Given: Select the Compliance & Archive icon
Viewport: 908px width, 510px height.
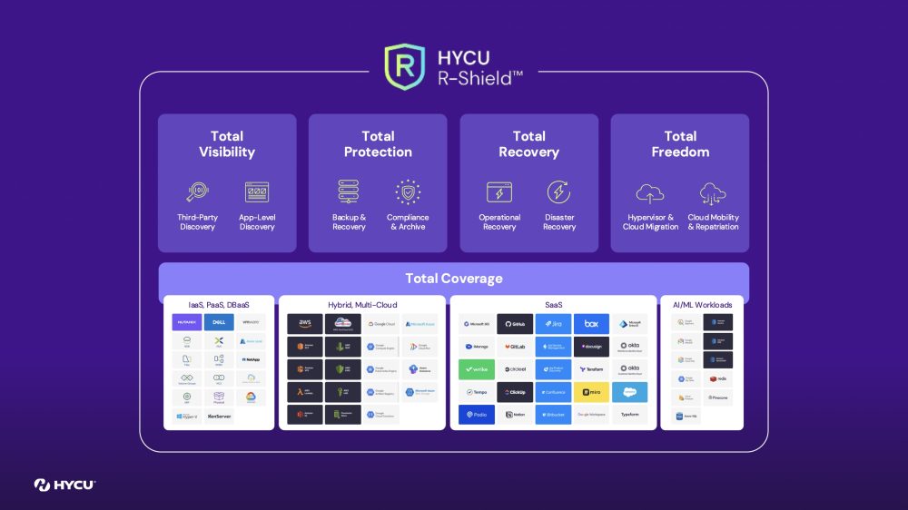Looking at the screenshot, I should pyautogui.click(x=408, y=192).
